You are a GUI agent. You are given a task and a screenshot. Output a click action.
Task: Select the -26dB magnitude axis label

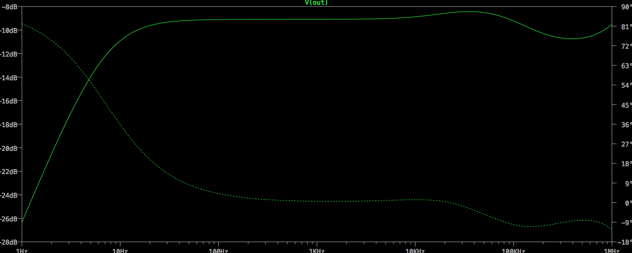tap(8, 219)
